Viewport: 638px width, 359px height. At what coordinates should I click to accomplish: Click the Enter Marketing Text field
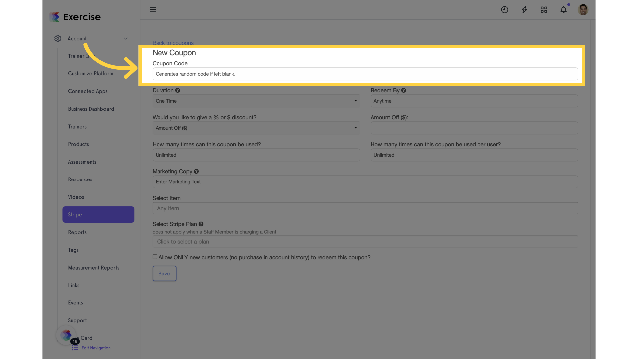tap(365, 182)
